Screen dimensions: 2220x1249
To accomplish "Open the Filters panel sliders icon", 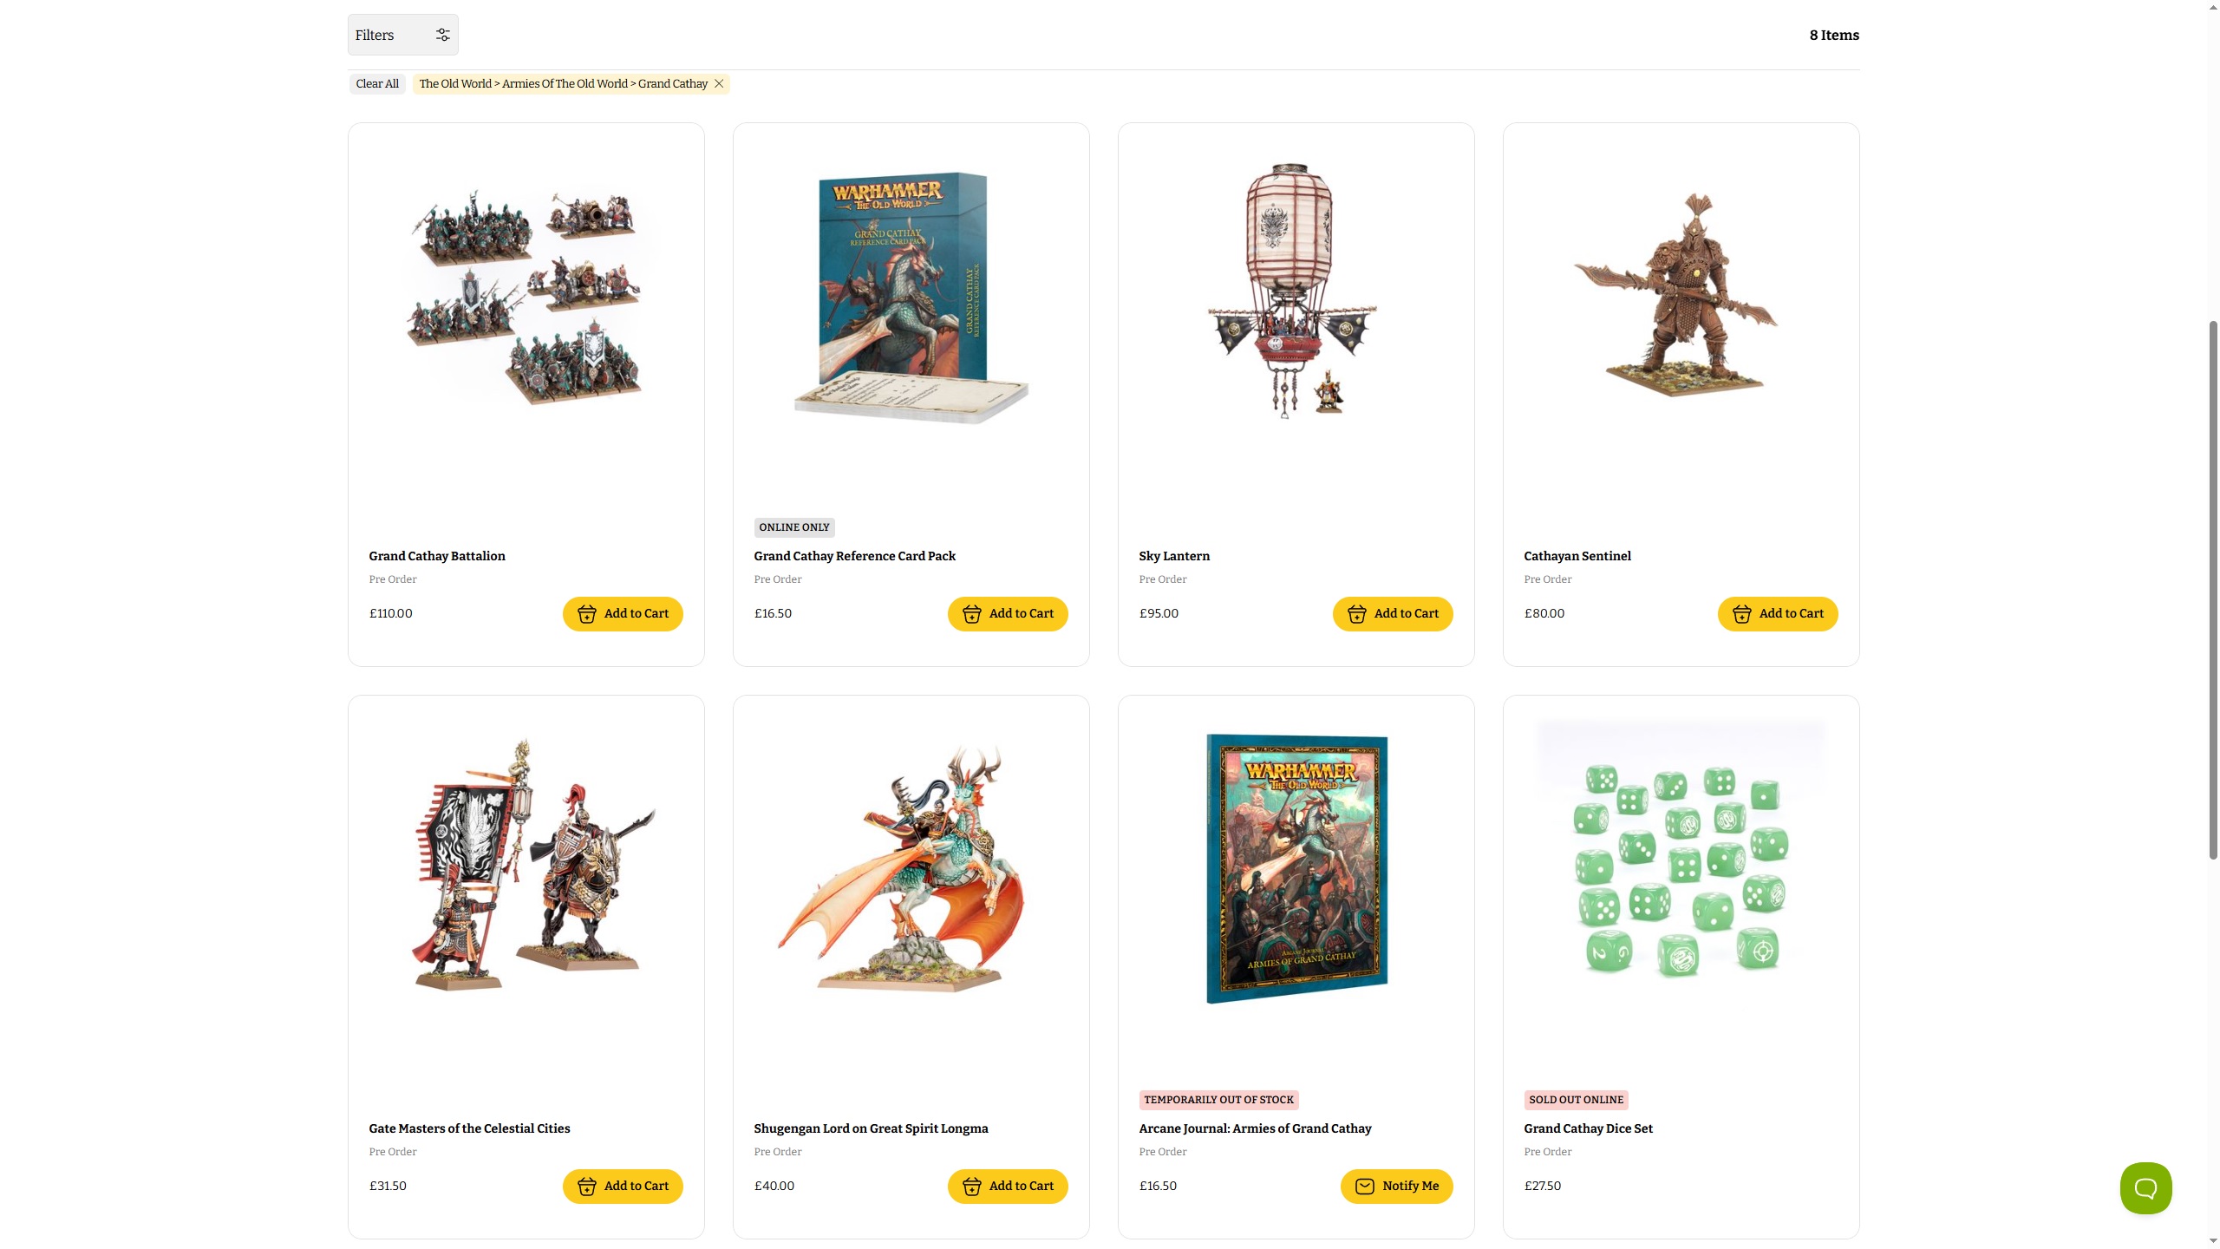I will point(442,35).
